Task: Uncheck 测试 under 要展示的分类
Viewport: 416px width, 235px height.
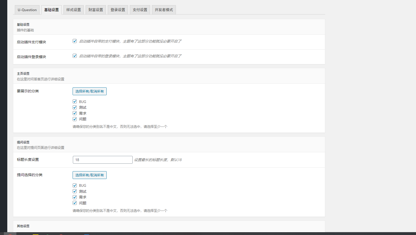Action: pyautogui.click(x=75, y=107)
